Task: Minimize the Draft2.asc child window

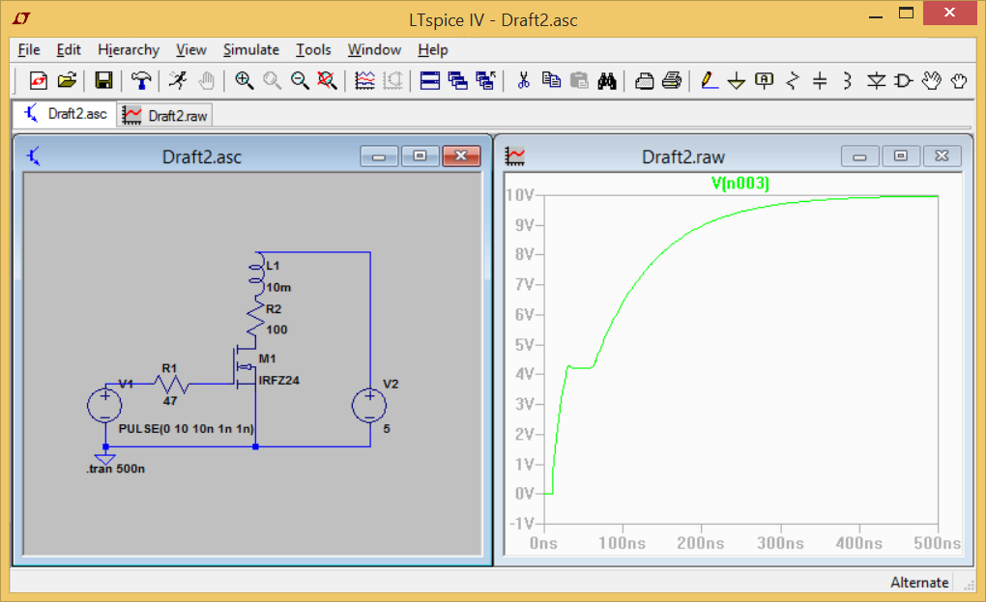Action: point(379,156)
